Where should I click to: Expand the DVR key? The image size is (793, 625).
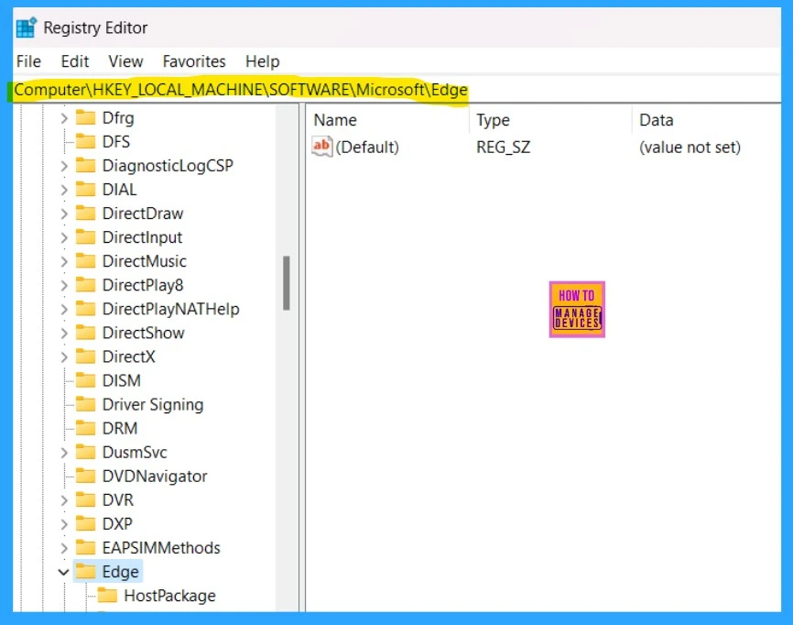pyautogui.click(x=64, y=500)
